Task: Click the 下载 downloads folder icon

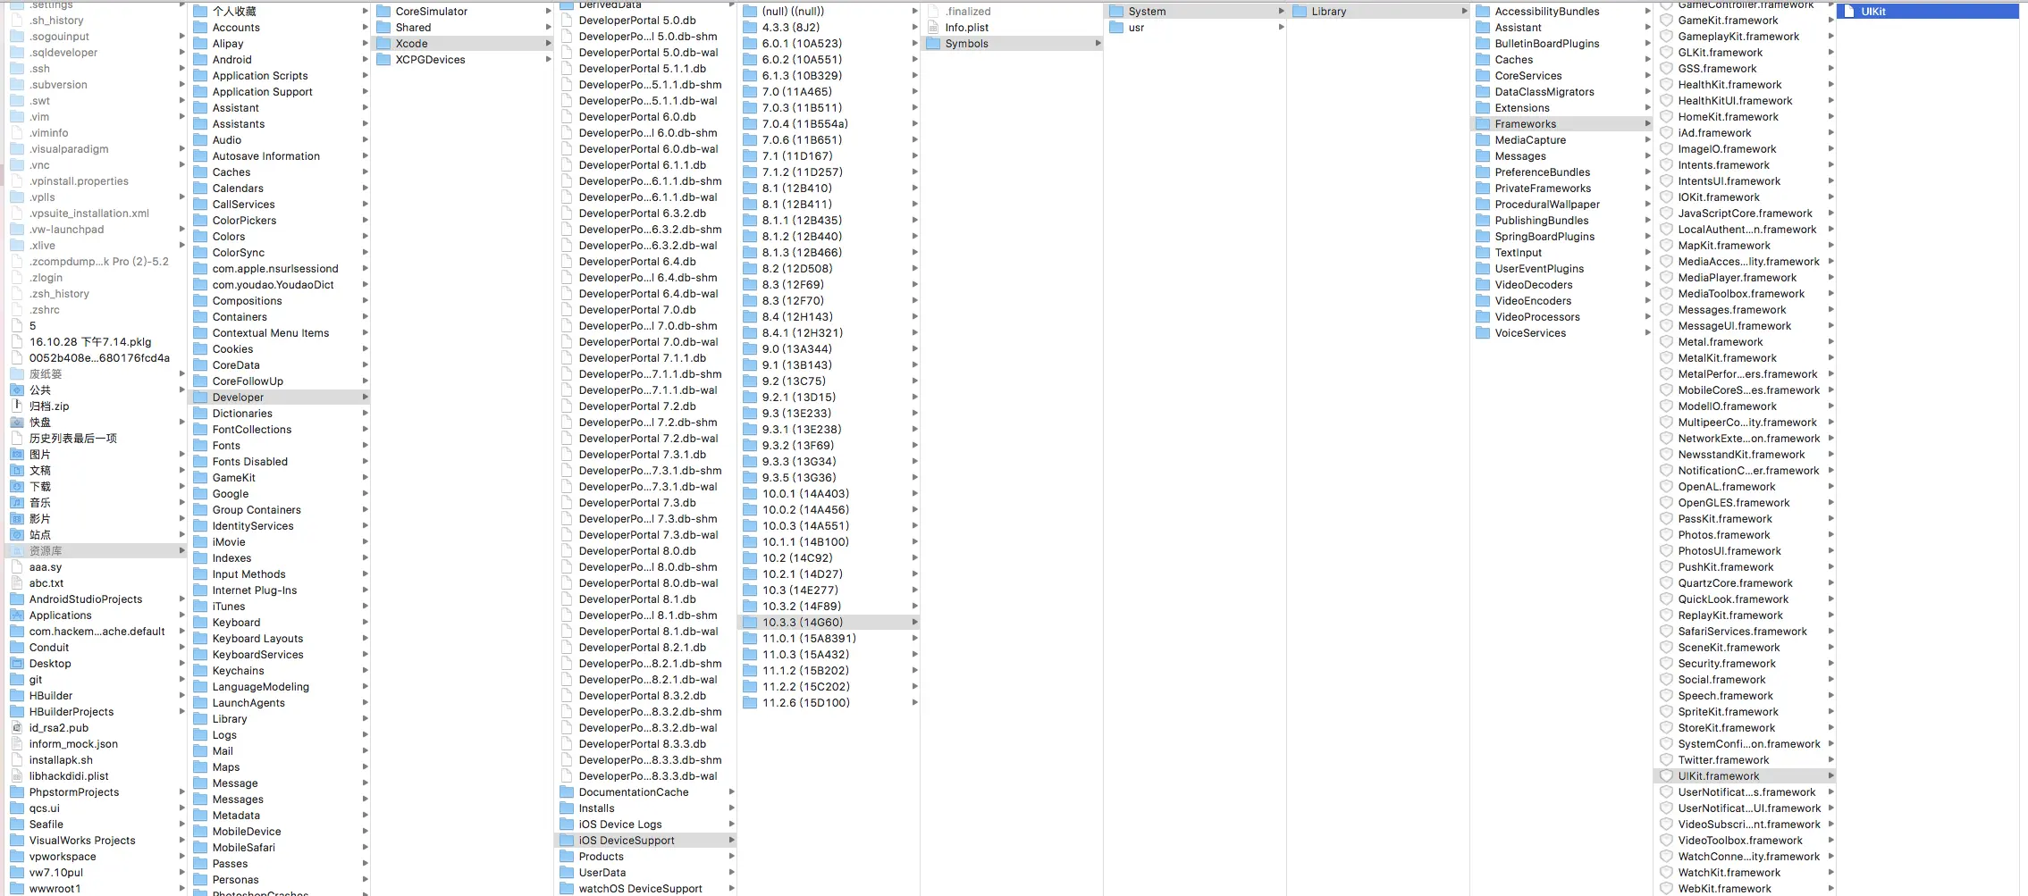Action: point(17,487)
